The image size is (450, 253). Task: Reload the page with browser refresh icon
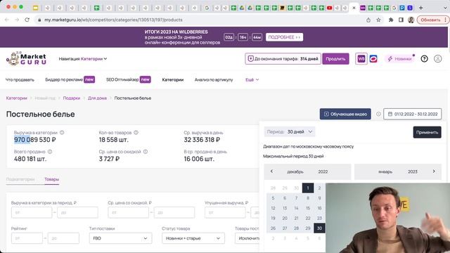point(27,20)
